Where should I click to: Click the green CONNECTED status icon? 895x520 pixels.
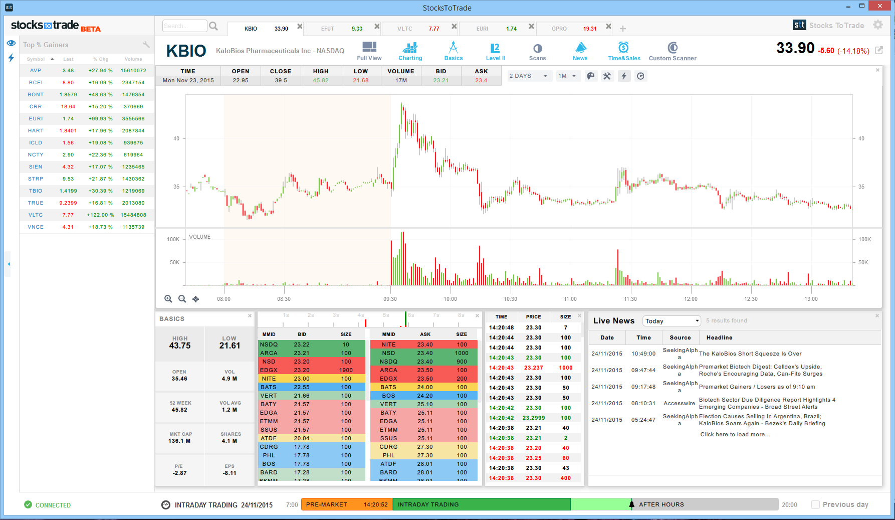point(28,505)
